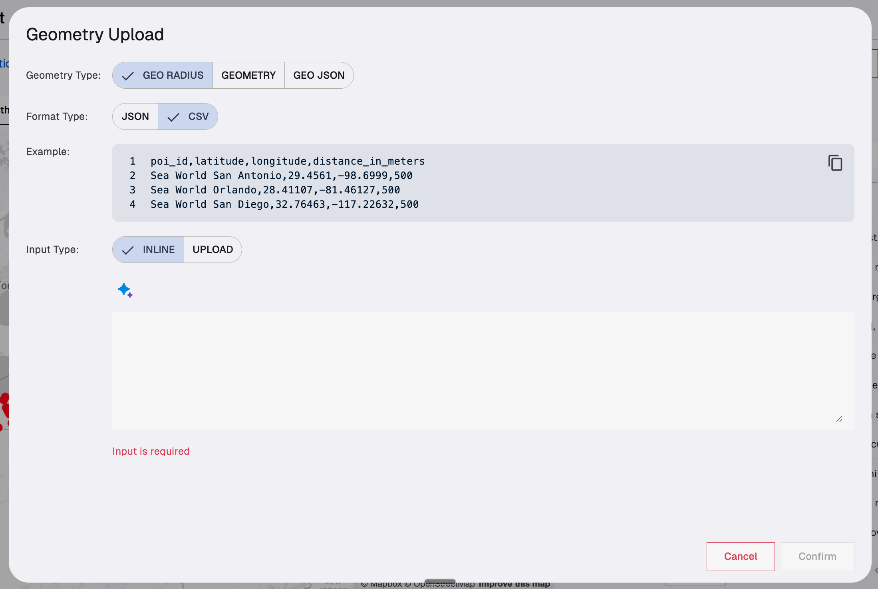Copy the example CSV to clipboard
Viewport: 878px width, 589px height.
click(835, 163)
